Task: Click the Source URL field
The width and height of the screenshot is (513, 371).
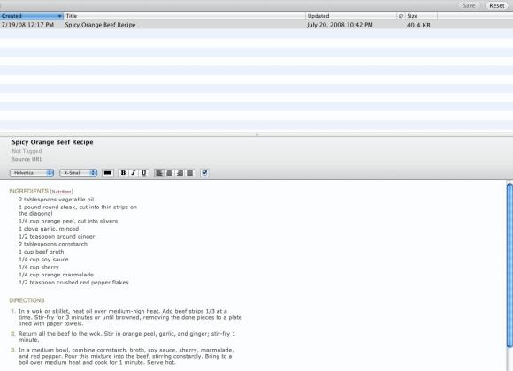Action: coord(27,159)
